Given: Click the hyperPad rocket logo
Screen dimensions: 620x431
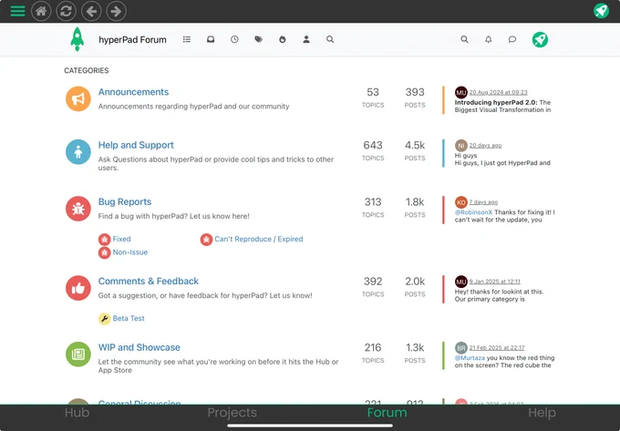Looking at the screenshot, I should [x=77, y=39].
